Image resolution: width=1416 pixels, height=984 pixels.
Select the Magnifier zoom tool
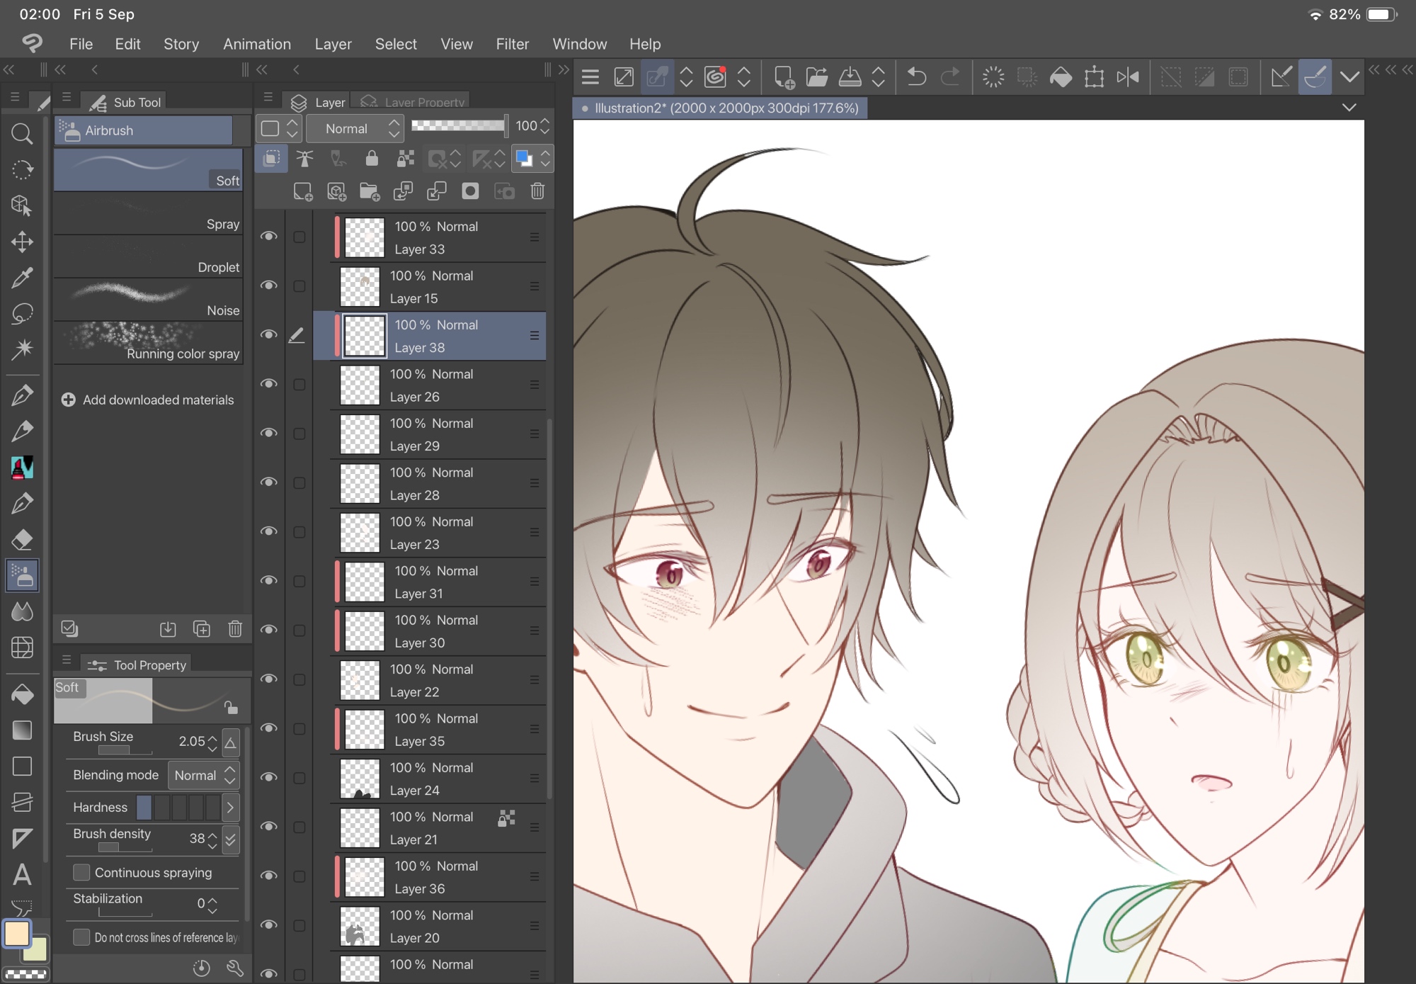pyautogui.click(x=22, y=133)
